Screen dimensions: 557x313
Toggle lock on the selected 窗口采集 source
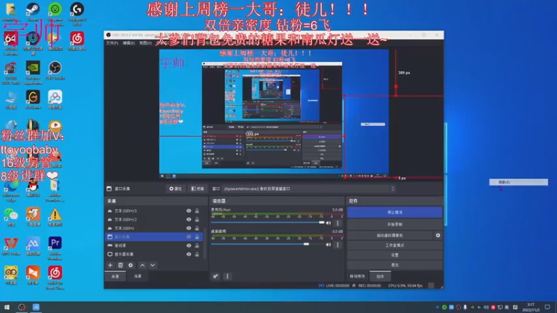pyautogui.click(x=197, y=236)
